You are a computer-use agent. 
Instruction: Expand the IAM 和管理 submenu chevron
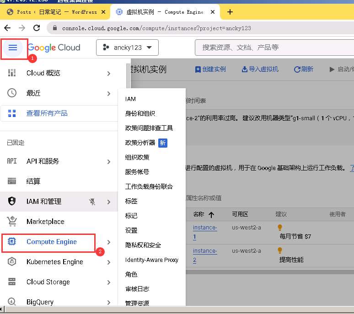(x=109, y=202)
